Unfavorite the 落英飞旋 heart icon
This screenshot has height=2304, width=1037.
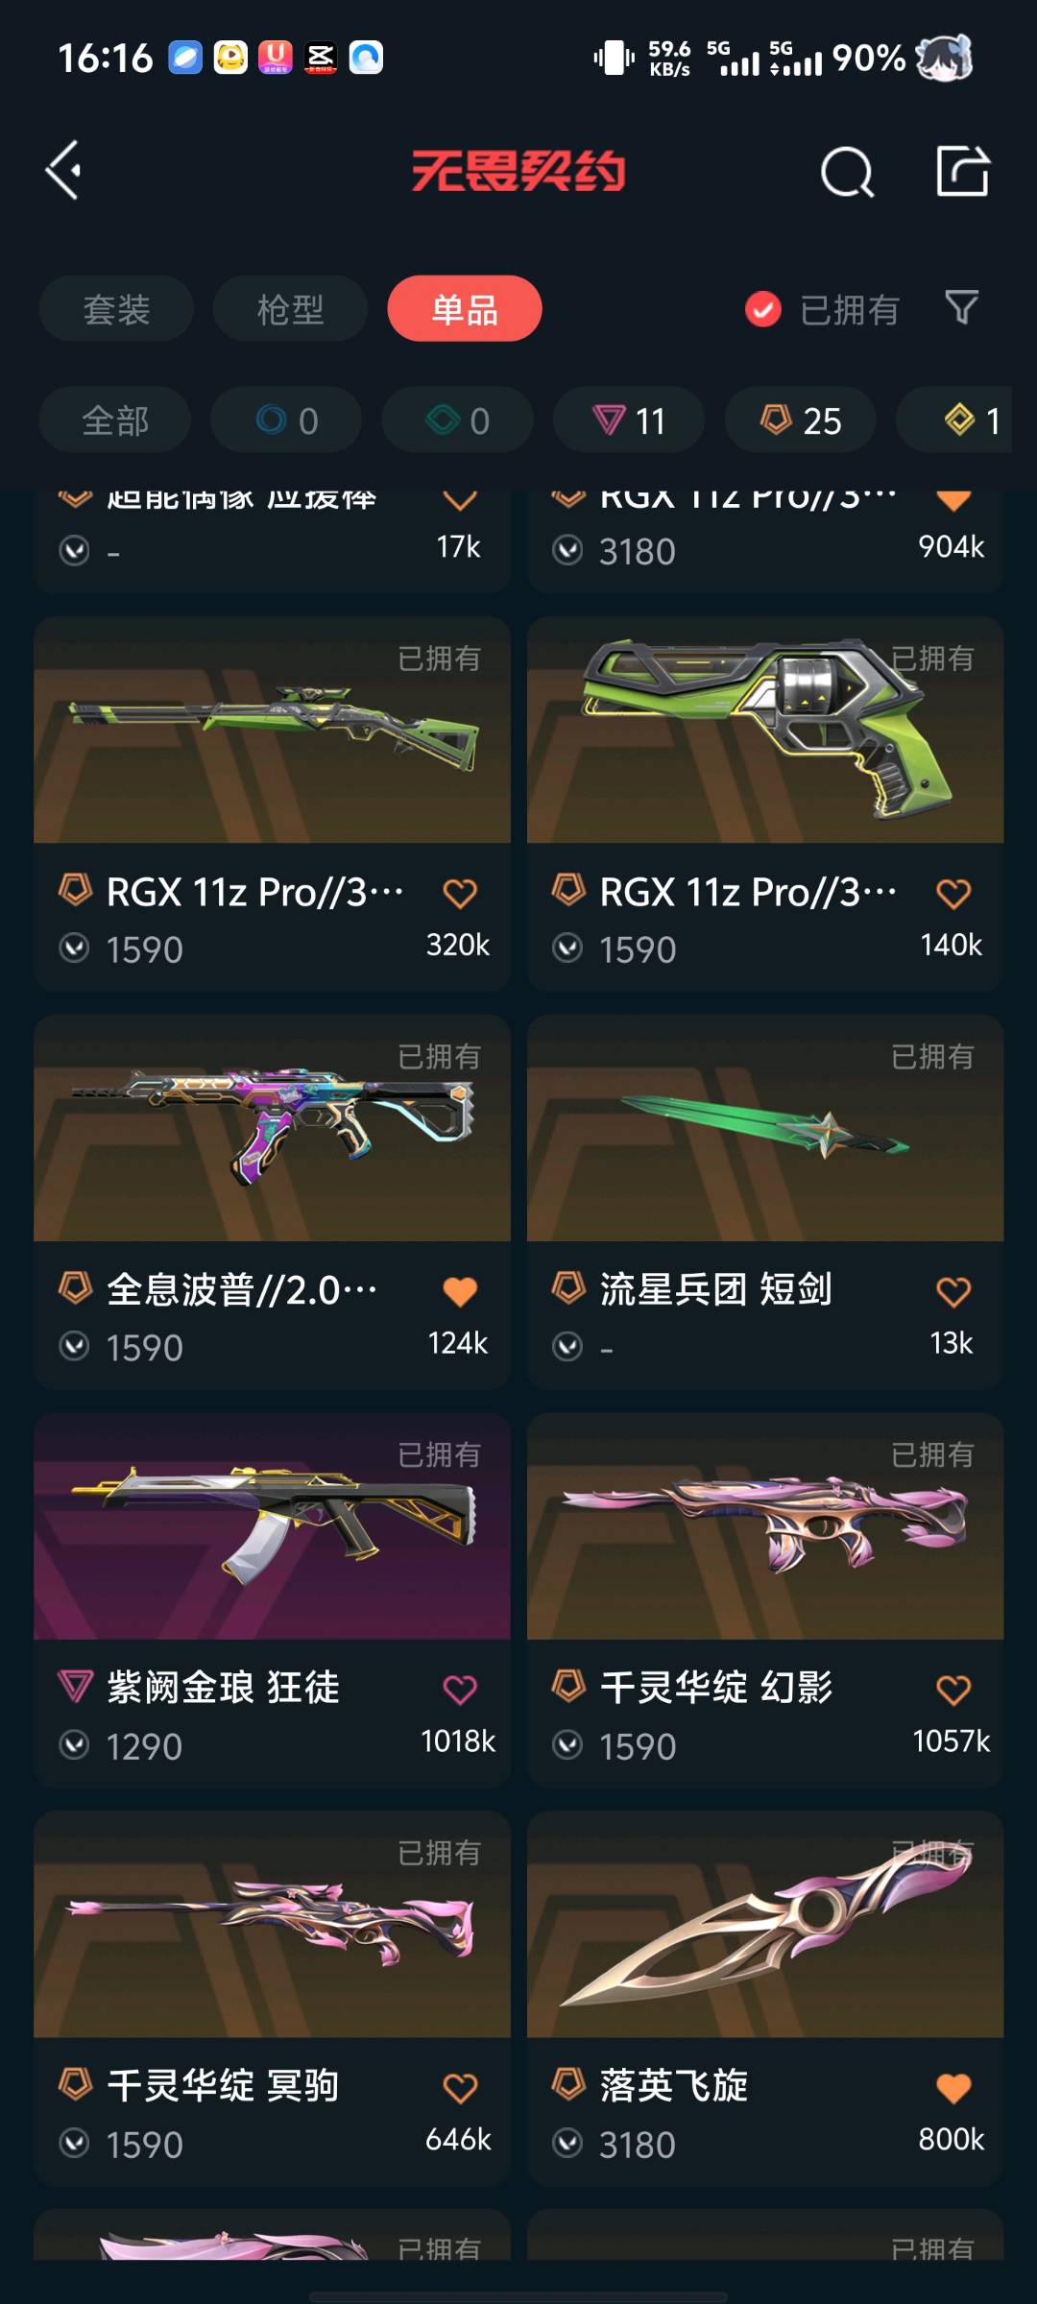(x=953, y=2087)
